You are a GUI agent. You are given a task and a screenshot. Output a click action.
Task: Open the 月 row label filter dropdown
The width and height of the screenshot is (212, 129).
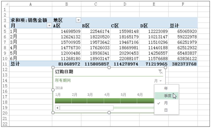pyautogui.click(x=49, y=25)
